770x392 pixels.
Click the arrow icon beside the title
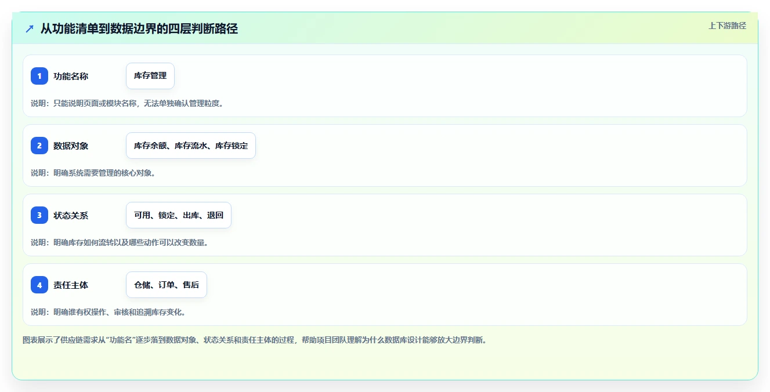pyautogui.click(x=30, y=29)
